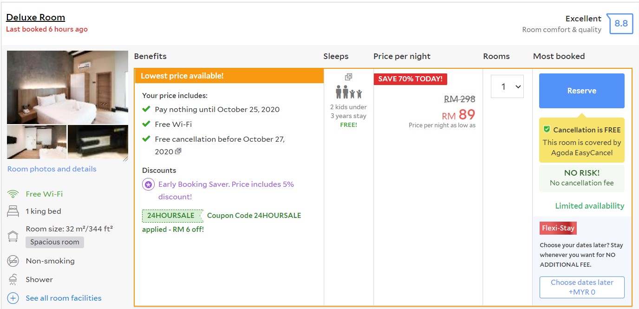Click the main bedroom photo

click(67, 87)
